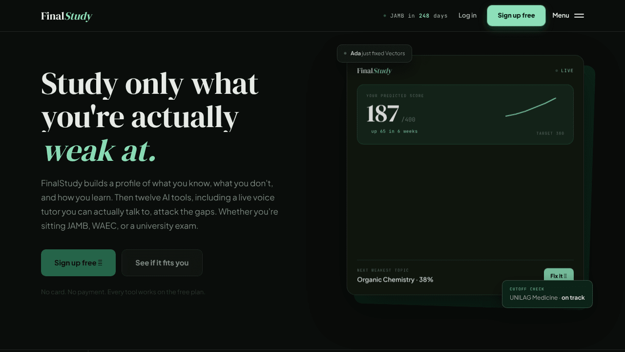This screenshot has width=625, height=352.
Task: Click the hamburger menu icon
Action: click(x=579, y=16)
